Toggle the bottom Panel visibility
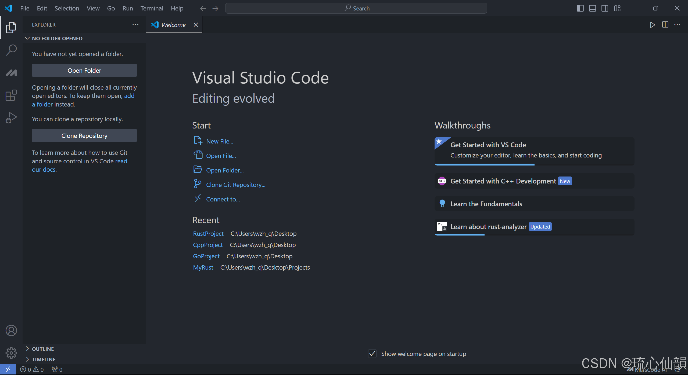 pos(593,8)
